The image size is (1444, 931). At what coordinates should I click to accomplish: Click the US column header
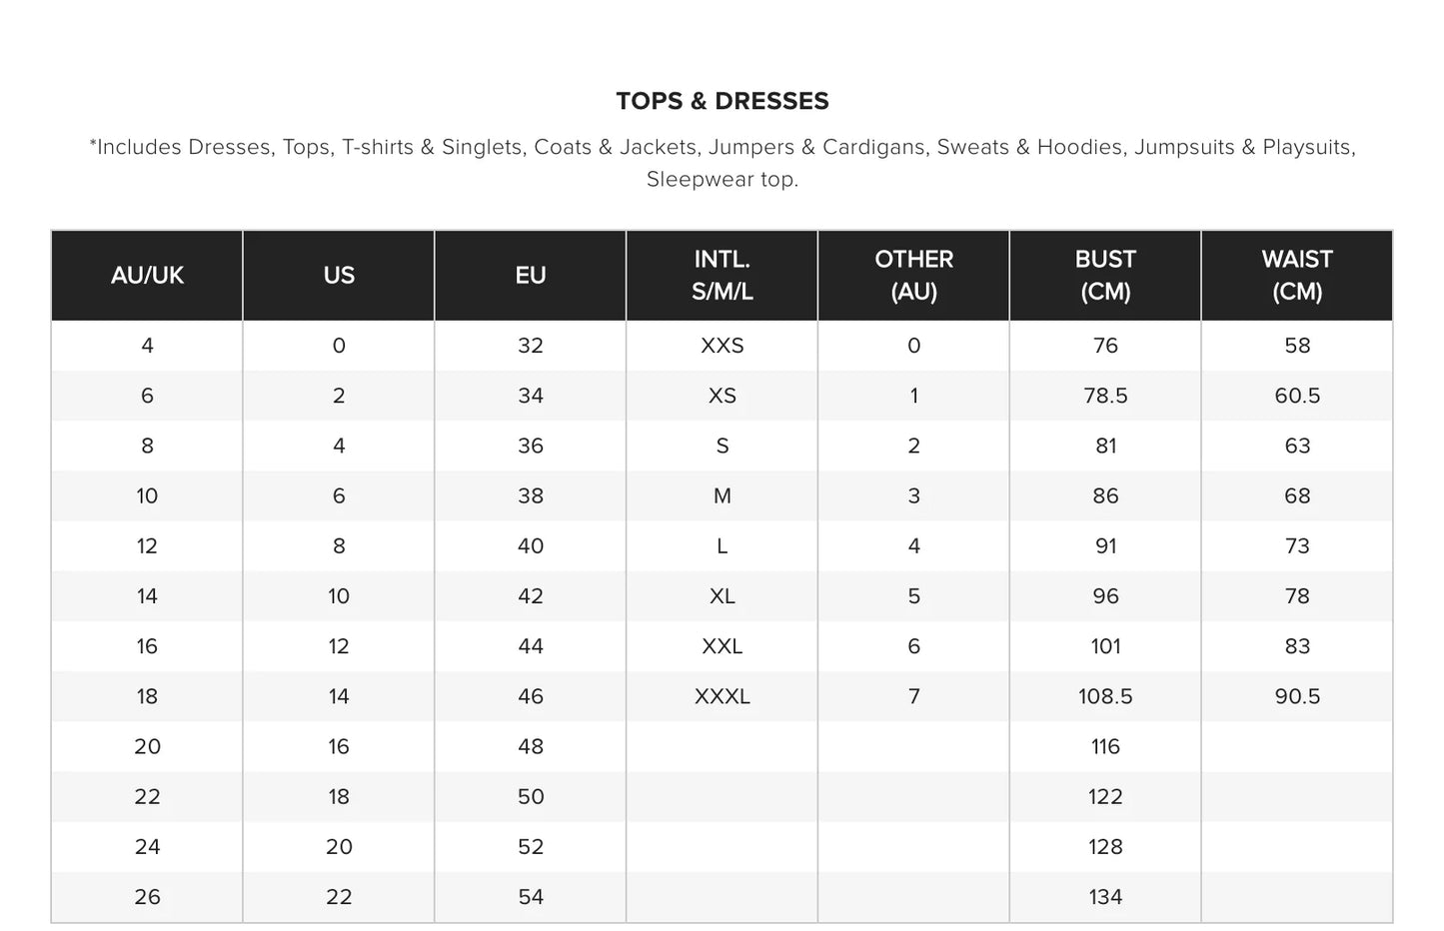tap(339, 276)
